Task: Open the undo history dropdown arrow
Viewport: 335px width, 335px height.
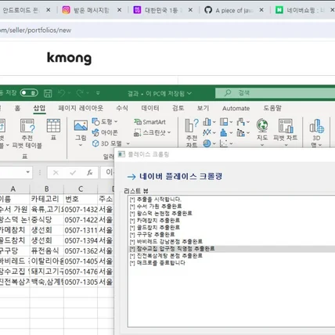Action: click(69, 93)
